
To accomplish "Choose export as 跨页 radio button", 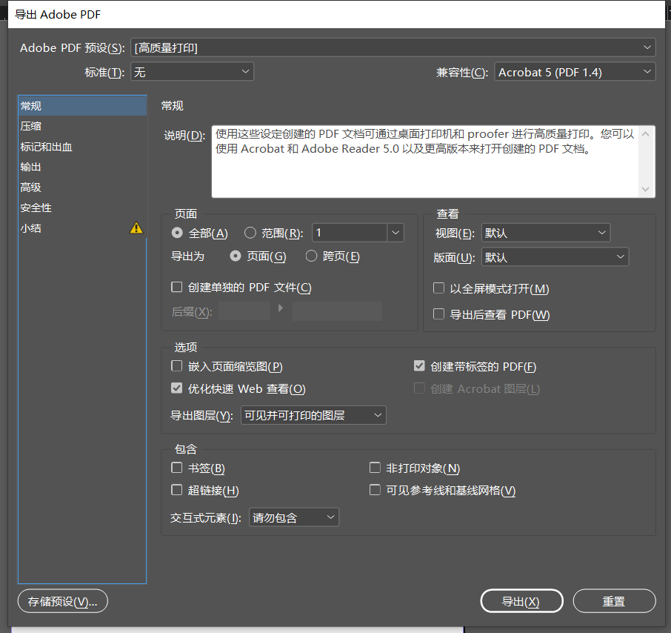I will pos(311,256).
